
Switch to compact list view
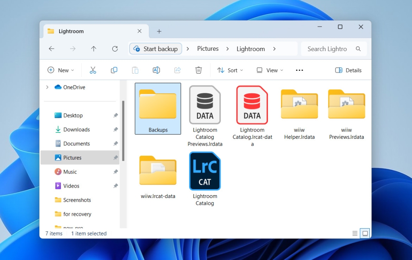(354, 233)
